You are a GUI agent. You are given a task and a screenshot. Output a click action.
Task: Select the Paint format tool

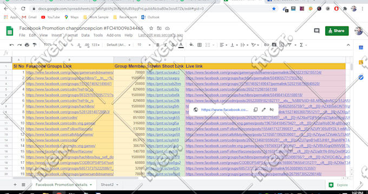(x=35, y=45)
